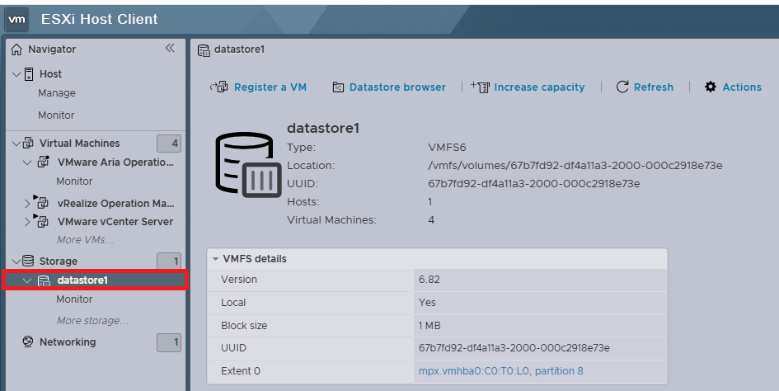Open Monitor under VMware Aria Operations
This screenshot has height=391, width=779.
point(74,181)
